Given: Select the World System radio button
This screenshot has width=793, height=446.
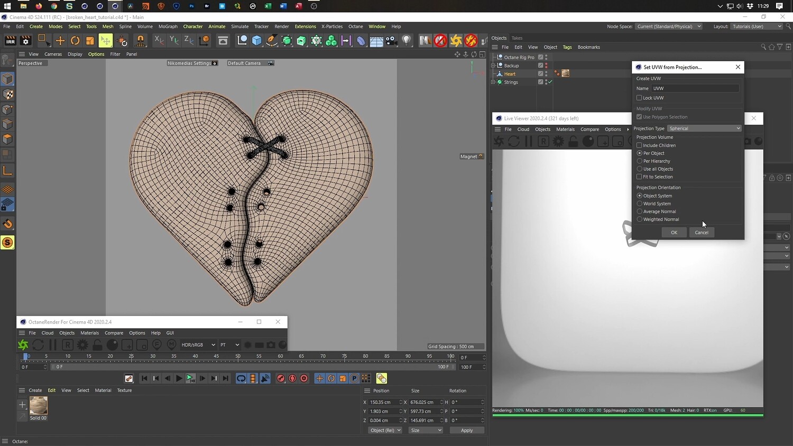Looking at the screenshot, I should 640,203.
